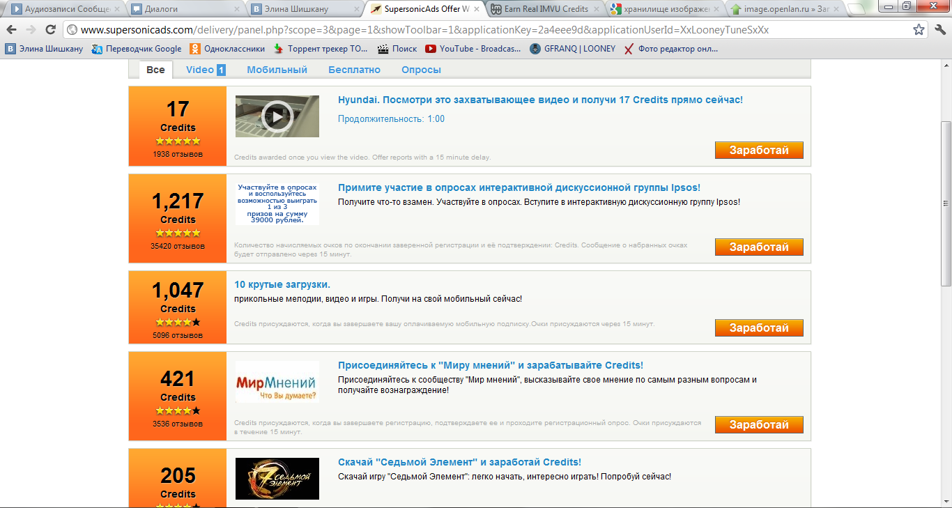The height and width of the screenshot is (508, 952).
Task: Click the star rating for 17 Credits offer
Action: pos(178,141)
